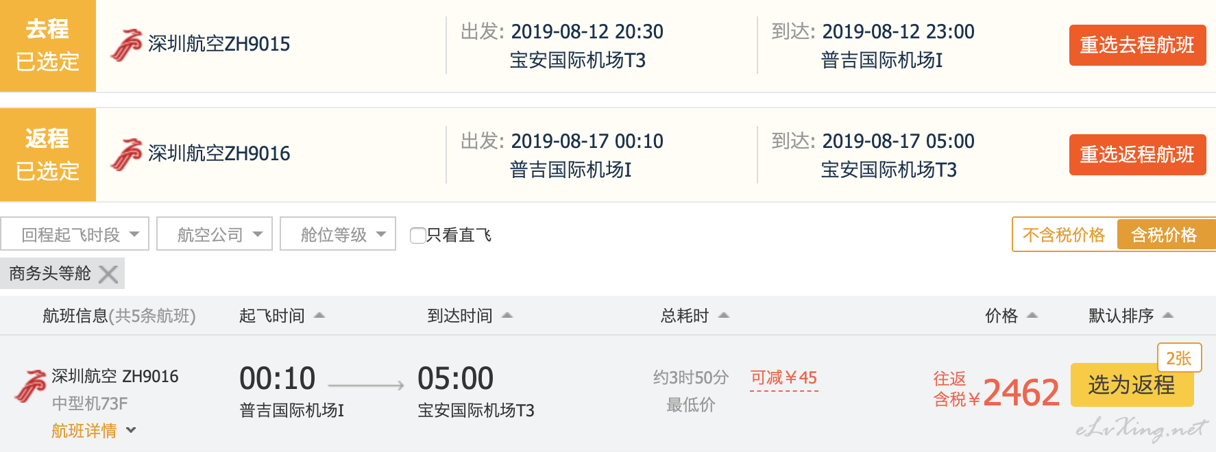This screenshot has height=452, width=1216.
Task: Click the 可减¥45 discount link
Action: (783, 378)
